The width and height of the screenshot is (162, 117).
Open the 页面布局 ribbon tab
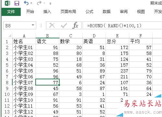coord(68,12)
